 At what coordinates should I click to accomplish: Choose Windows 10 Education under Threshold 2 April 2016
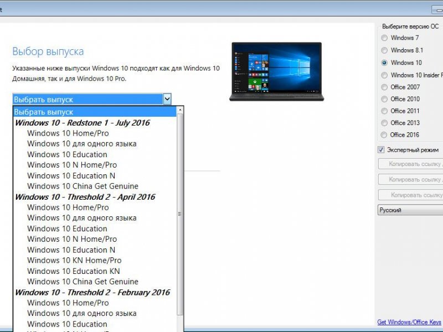pyautogui.click(x=95, y=229)
